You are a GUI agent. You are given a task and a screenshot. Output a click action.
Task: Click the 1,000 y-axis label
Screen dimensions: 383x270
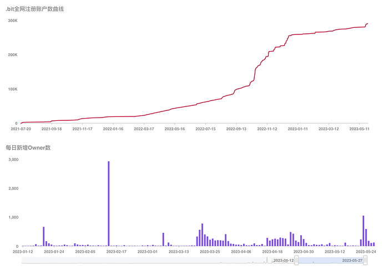coord(13,217)
